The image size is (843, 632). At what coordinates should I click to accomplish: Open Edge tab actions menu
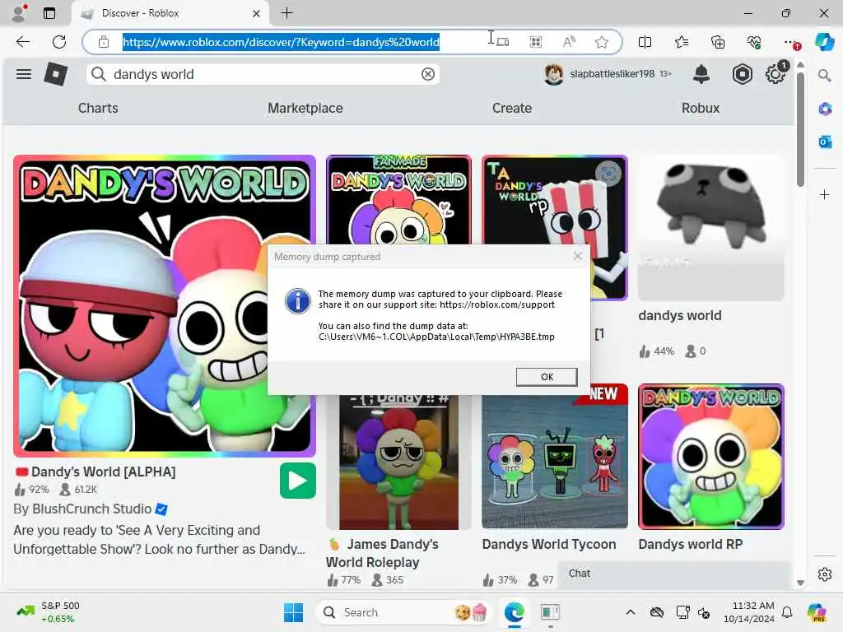click(x=49, y=13)
